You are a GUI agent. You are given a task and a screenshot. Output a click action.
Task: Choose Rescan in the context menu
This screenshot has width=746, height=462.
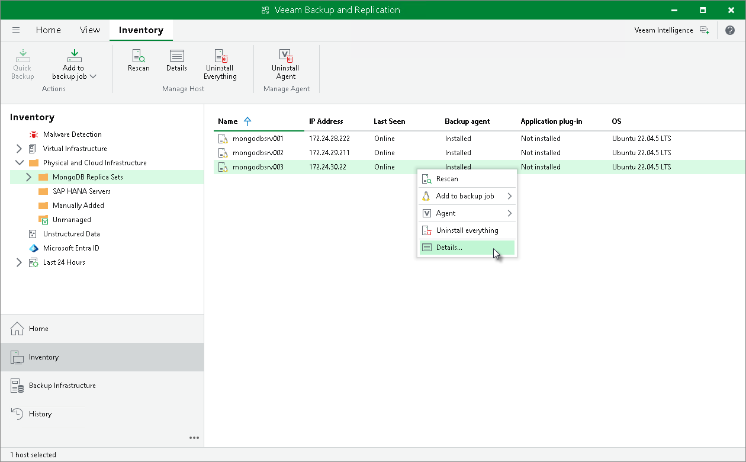[467, 179]
